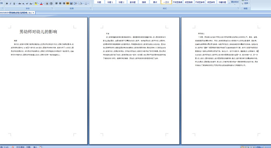Open the 更改样式 menu
Viewport: 271px width, 148px height.
point(235,2)
